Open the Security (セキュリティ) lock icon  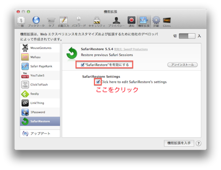point(97,22)
